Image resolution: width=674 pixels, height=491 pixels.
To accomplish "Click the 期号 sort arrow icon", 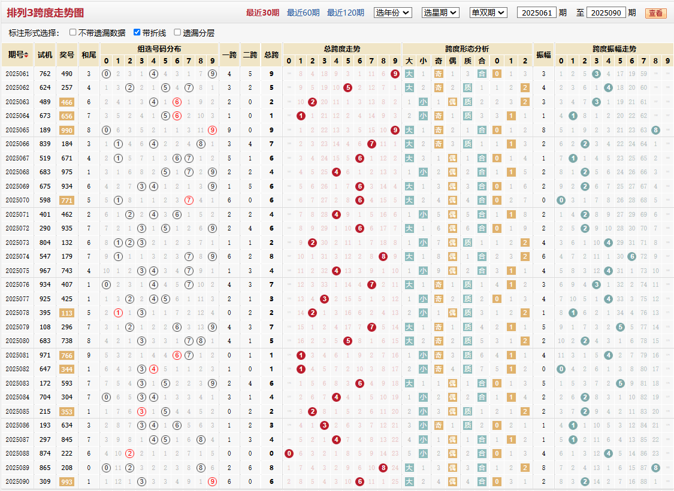I will point(26,55).
